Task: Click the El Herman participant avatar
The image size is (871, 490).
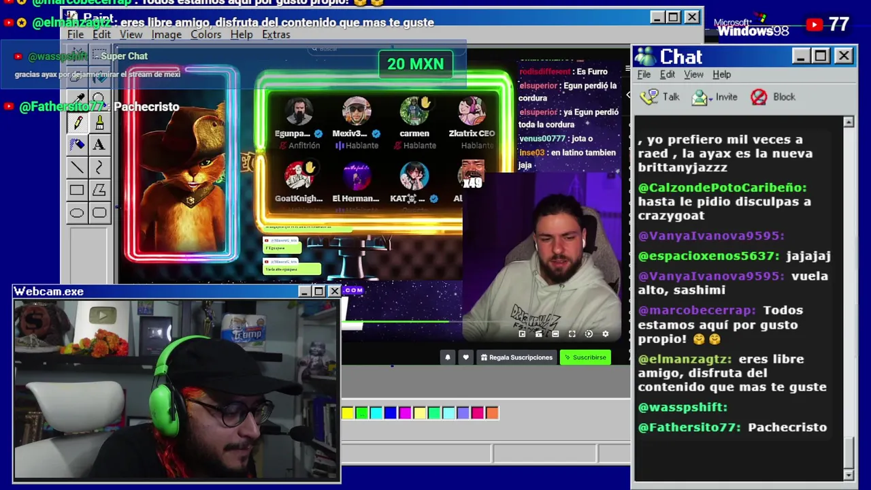Action: coord(357,176)
